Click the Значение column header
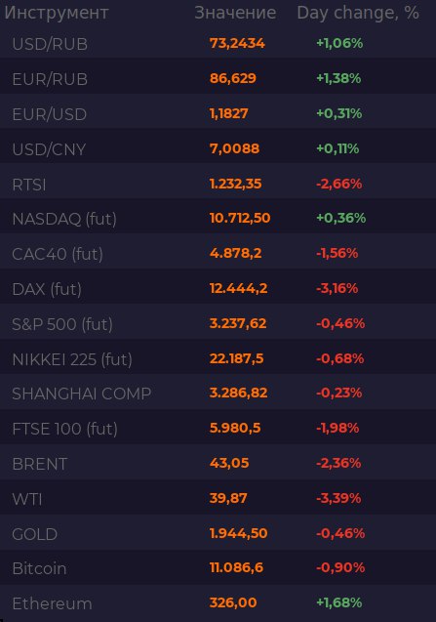Image resolution: width=436 pixels, height=622 pixels. pos(235,13)
